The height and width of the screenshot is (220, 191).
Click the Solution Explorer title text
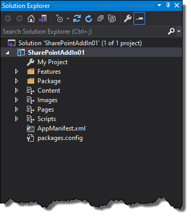click(x=26, y=6)
